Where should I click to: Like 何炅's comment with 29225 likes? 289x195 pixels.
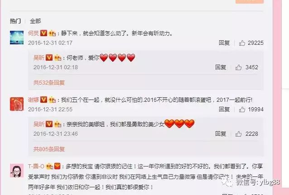tap(242, 43)
